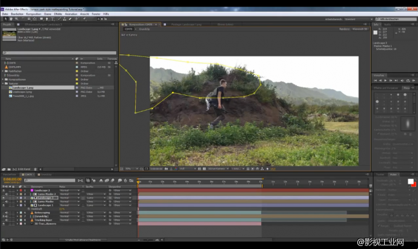
Task: Toggle audio of Luma Maske 2 layer
Action: [x=7, y=194]
